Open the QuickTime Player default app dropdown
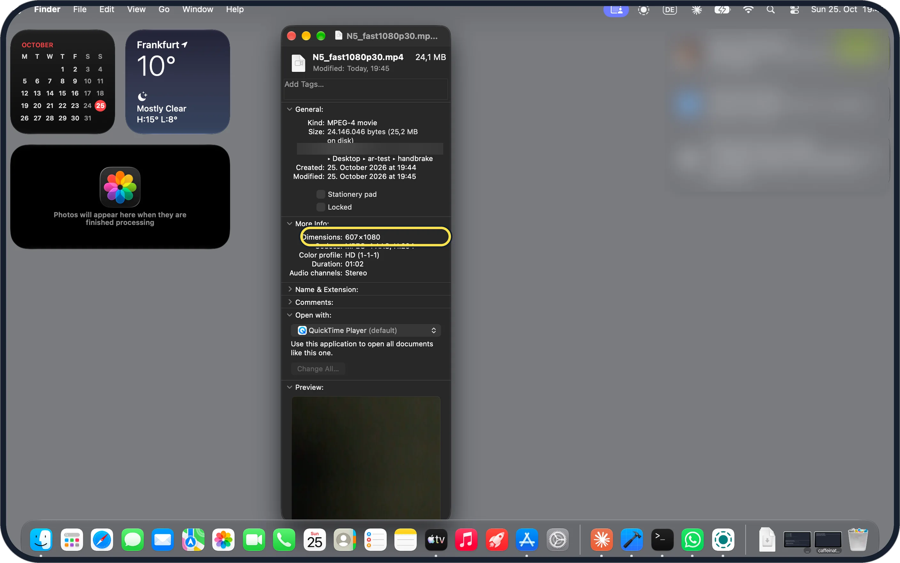Viewport: 900px width, 563px height. (x=366, y=330)
